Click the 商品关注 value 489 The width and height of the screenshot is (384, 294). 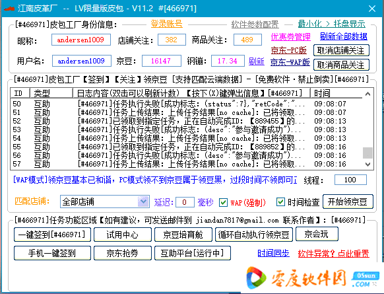[x=247, y=40]
